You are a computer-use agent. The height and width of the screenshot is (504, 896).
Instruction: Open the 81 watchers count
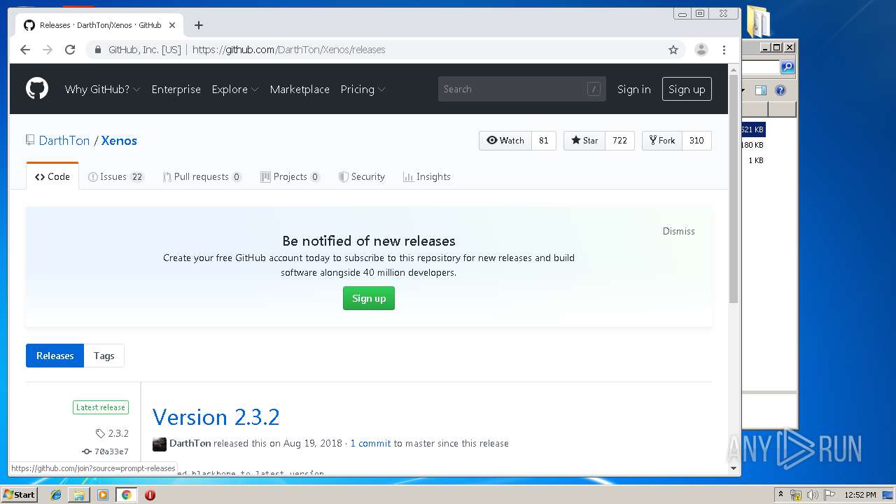pos(544,141)
